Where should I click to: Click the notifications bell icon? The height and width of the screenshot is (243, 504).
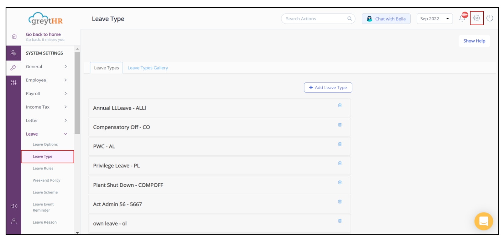[462, 18]
